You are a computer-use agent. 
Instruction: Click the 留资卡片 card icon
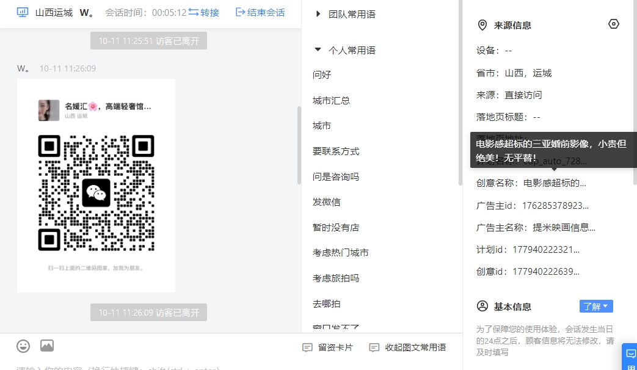pyautogui.click(x=308, y=347)
